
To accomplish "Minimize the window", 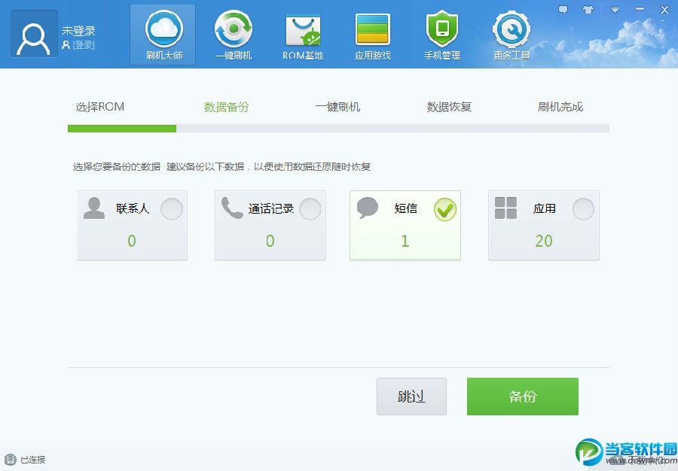I will click(640, 10).
